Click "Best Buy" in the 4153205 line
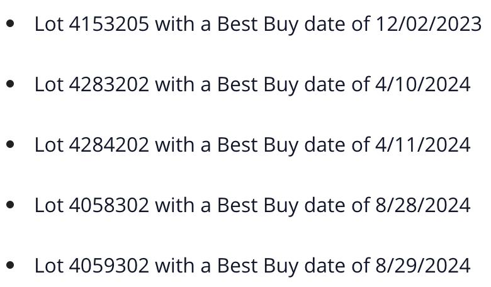 pos(258,25)
